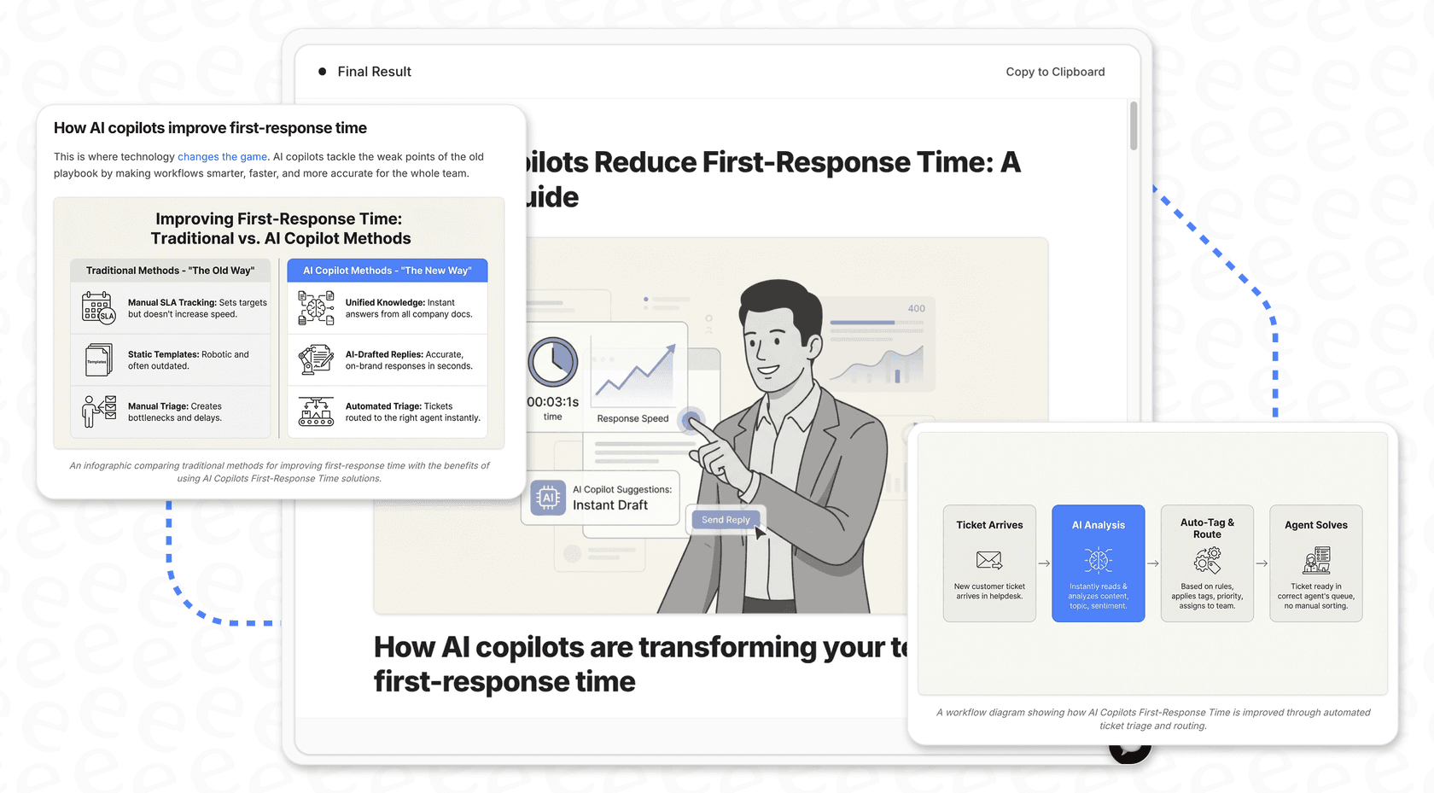Click the Manual SLA Tracking calendar icon
This screenshot has width=1434, height=793.
tap(98, 308)
